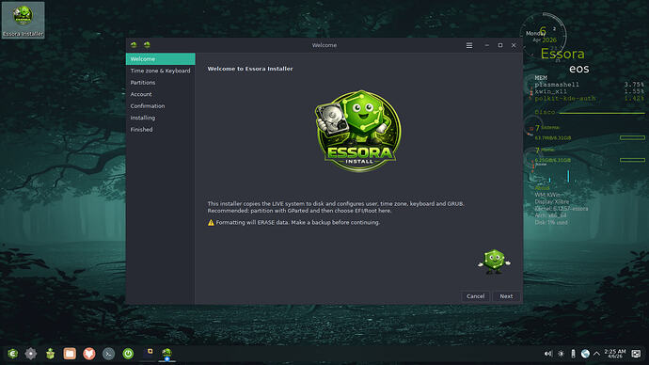Image resolution: width=649 pixels, height=365 pixels.
Task: Click 'polkit-kde-auth' in the desktop widget
Action: coord(565,99)
